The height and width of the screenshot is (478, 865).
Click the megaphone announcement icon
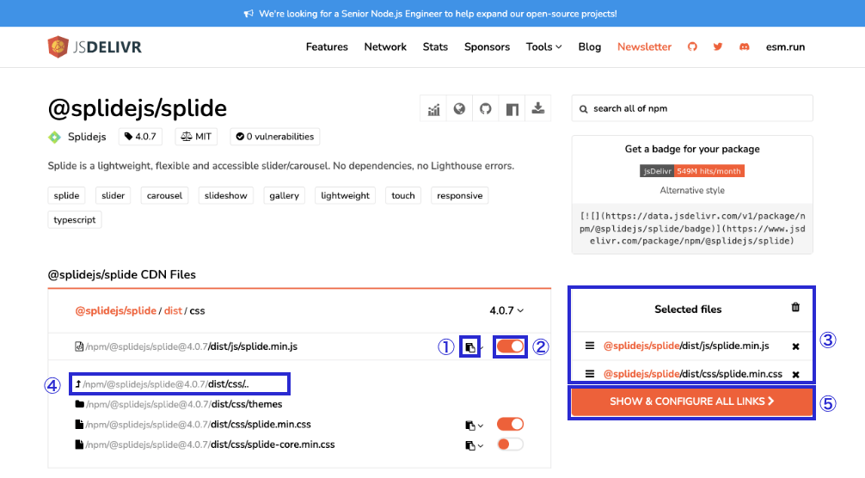248,14
